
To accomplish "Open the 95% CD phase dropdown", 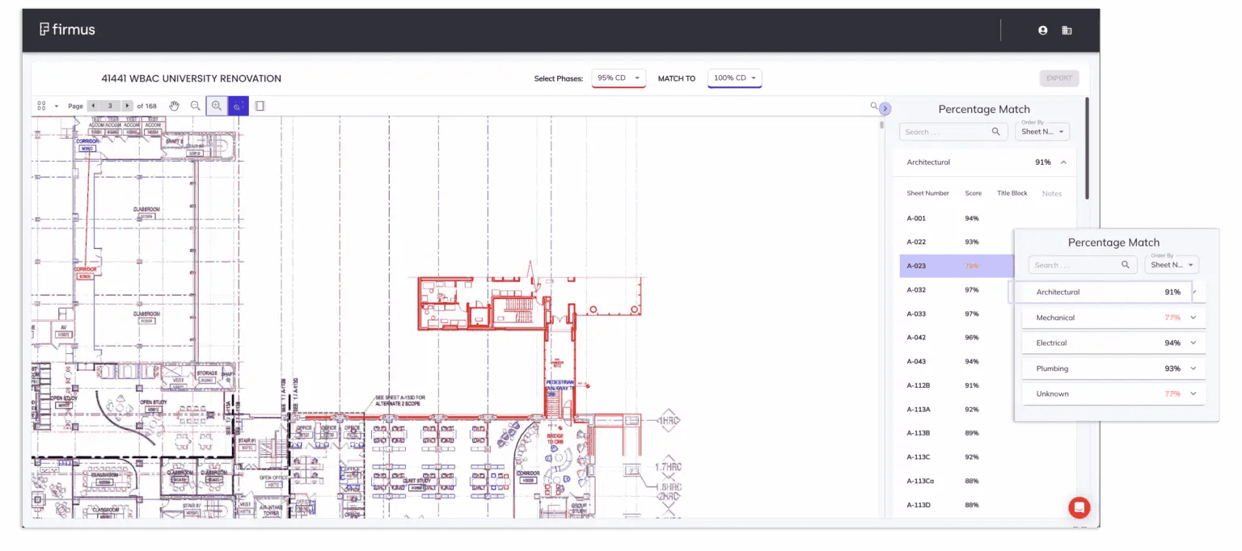I will pos(619,78).
